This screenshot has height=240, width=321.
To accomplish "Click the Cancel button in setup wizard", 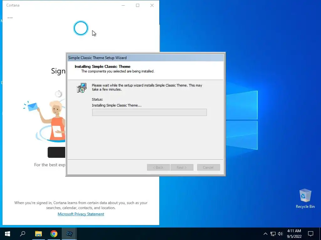I will click(x=208, y=167).
